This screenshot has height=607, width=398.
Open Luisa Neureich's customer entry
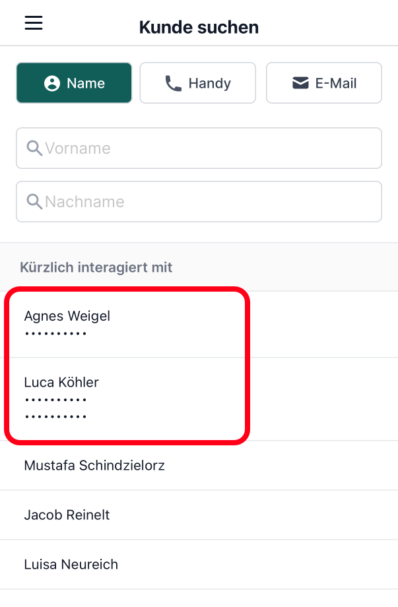tap(71, 564)
